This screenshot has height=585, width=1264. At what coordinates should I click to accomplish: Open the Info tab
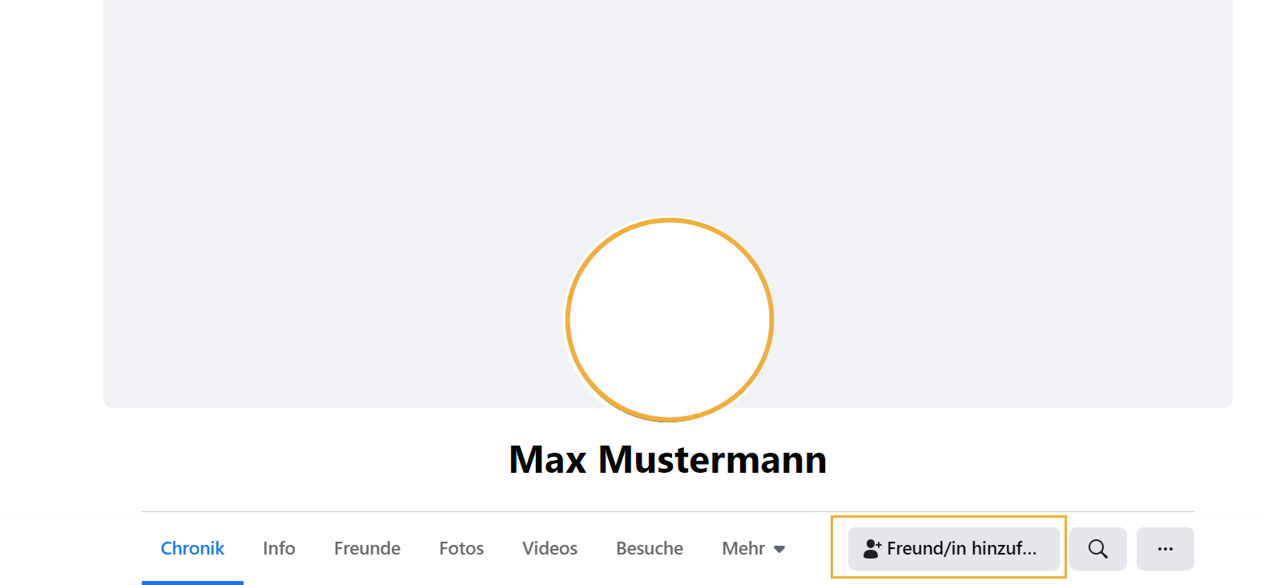pos(279,549)
